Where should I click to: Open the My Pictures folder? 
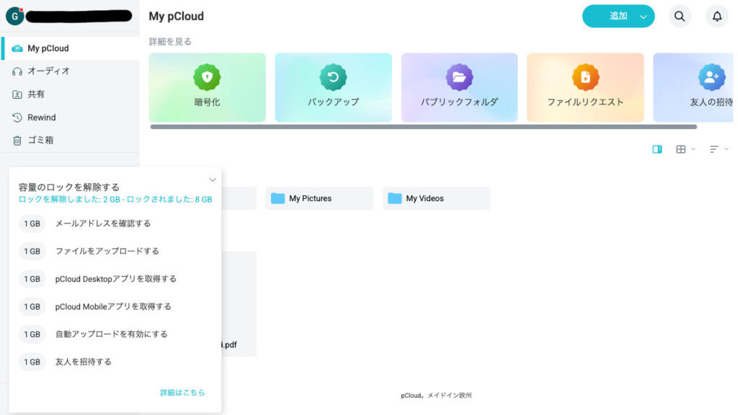(x=319, y=198)
